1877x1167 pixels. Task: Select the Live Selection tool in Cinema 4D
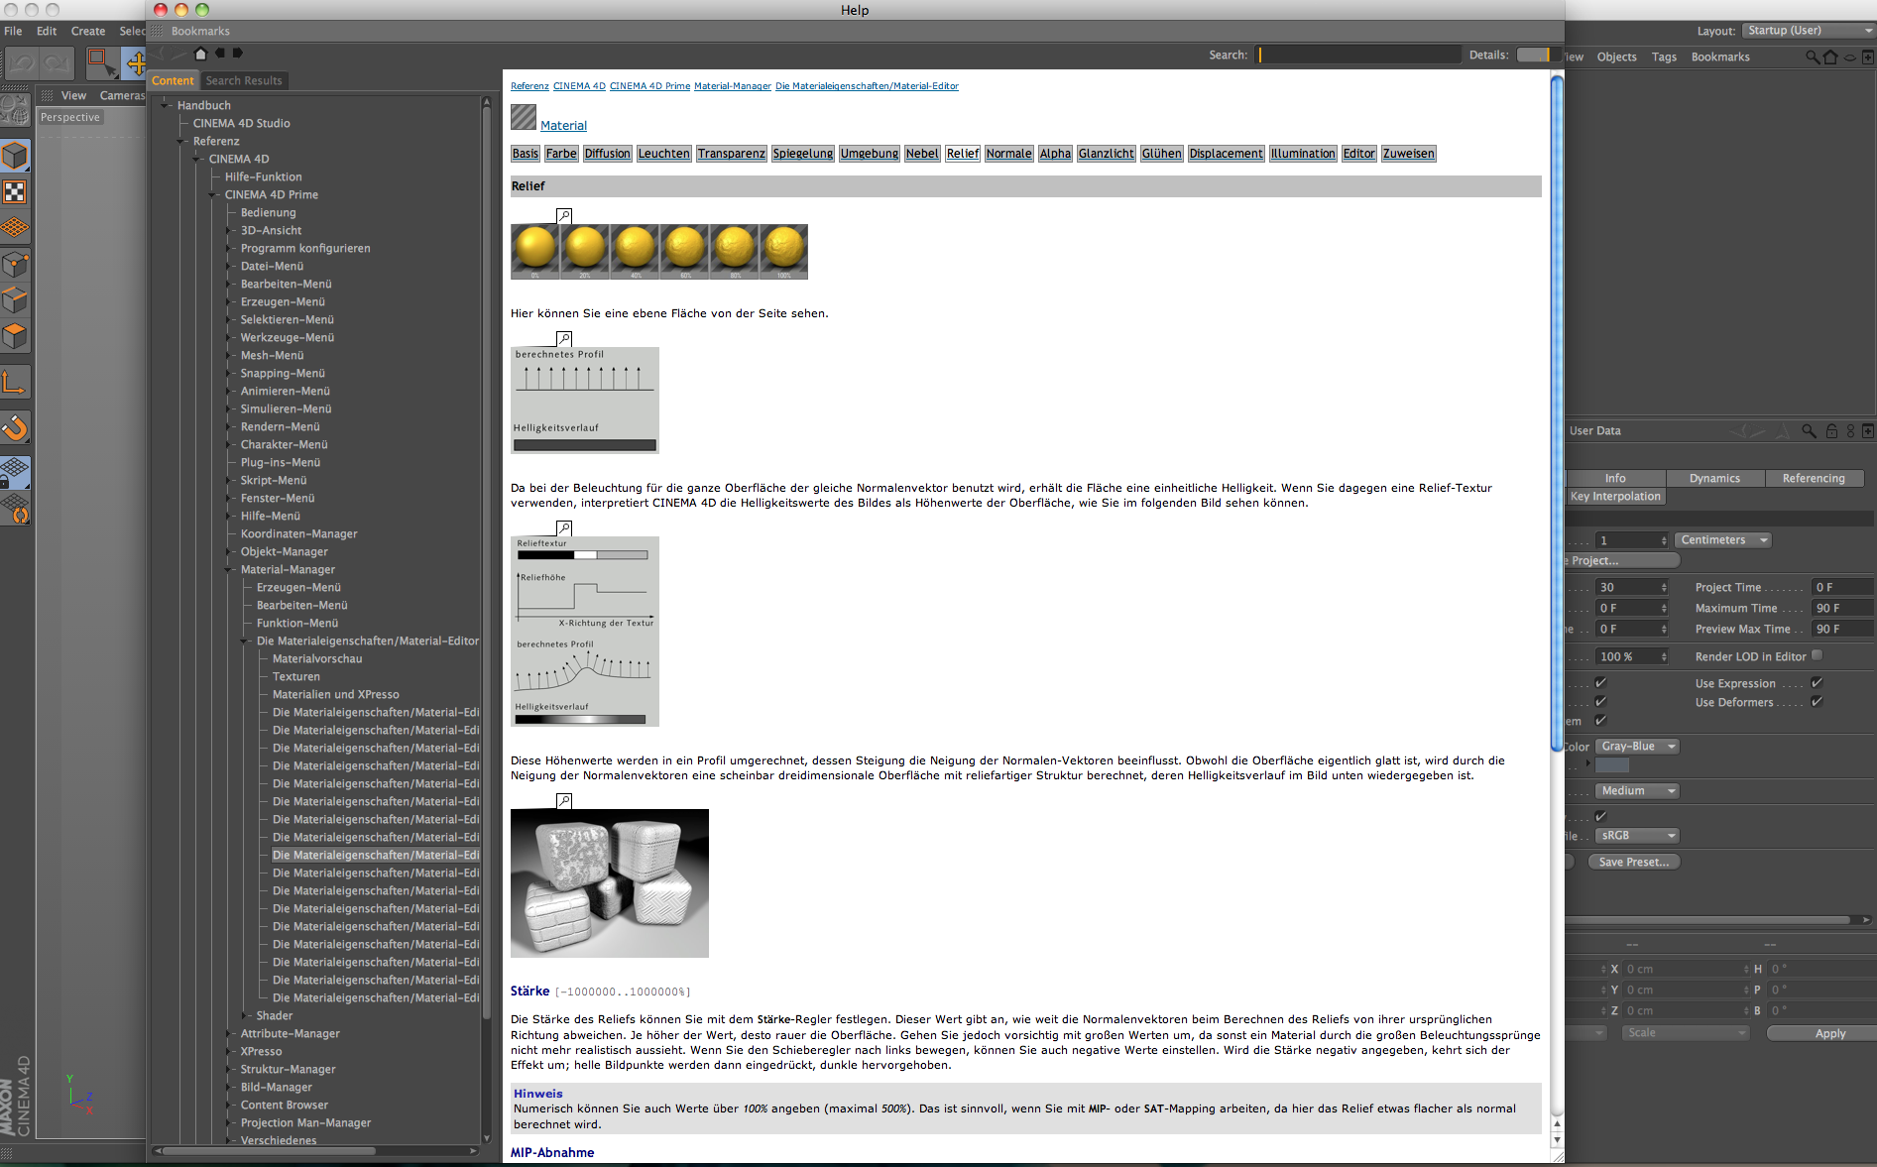[100, 63]
